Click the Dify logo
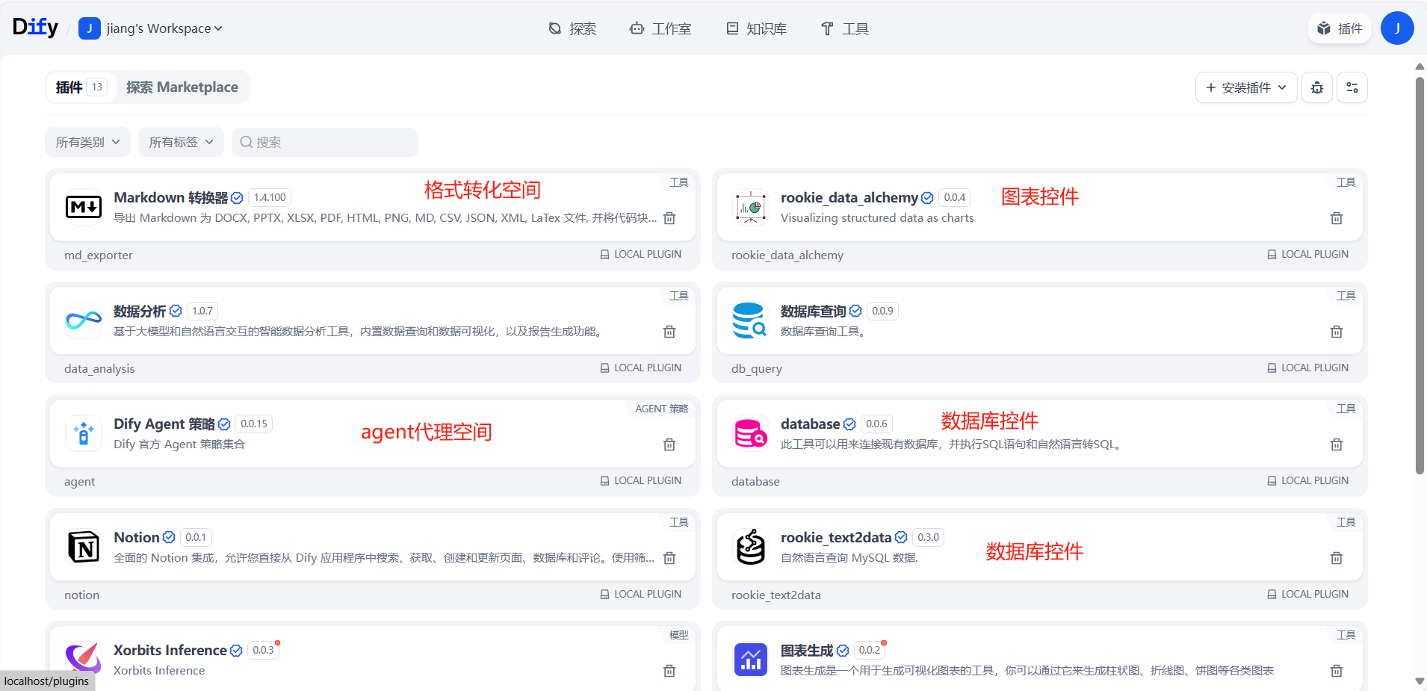The width and height of the screenshot is (1427, 691). 35,27
